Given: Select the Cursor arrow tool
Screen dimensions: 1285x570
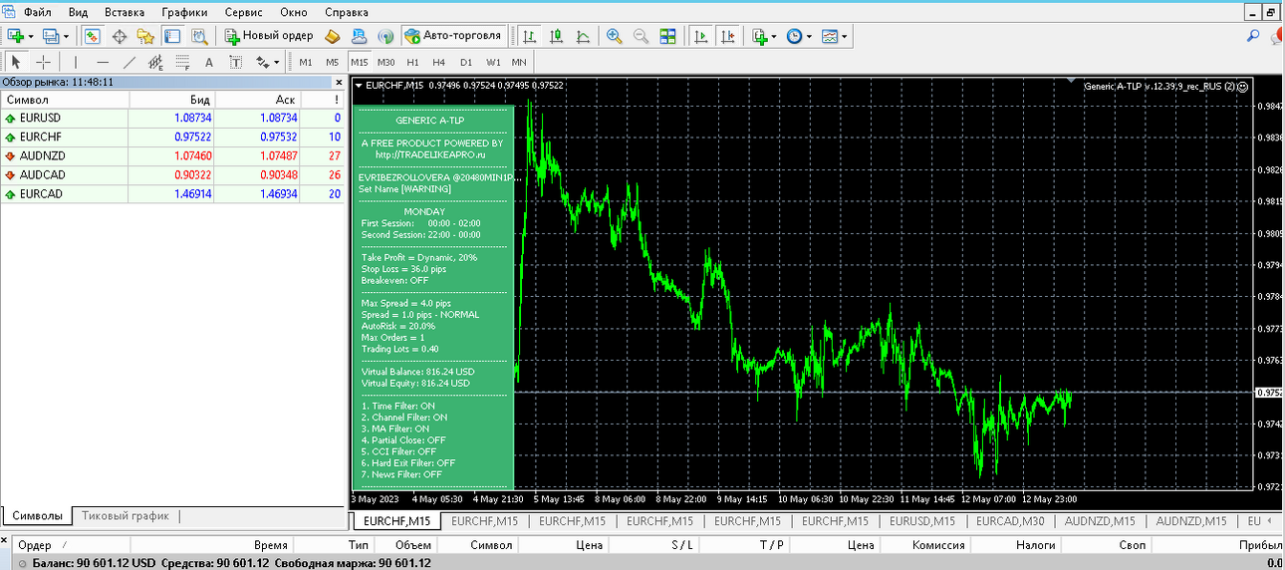Looking at the screenshot, I should click(x=16, y=62).
